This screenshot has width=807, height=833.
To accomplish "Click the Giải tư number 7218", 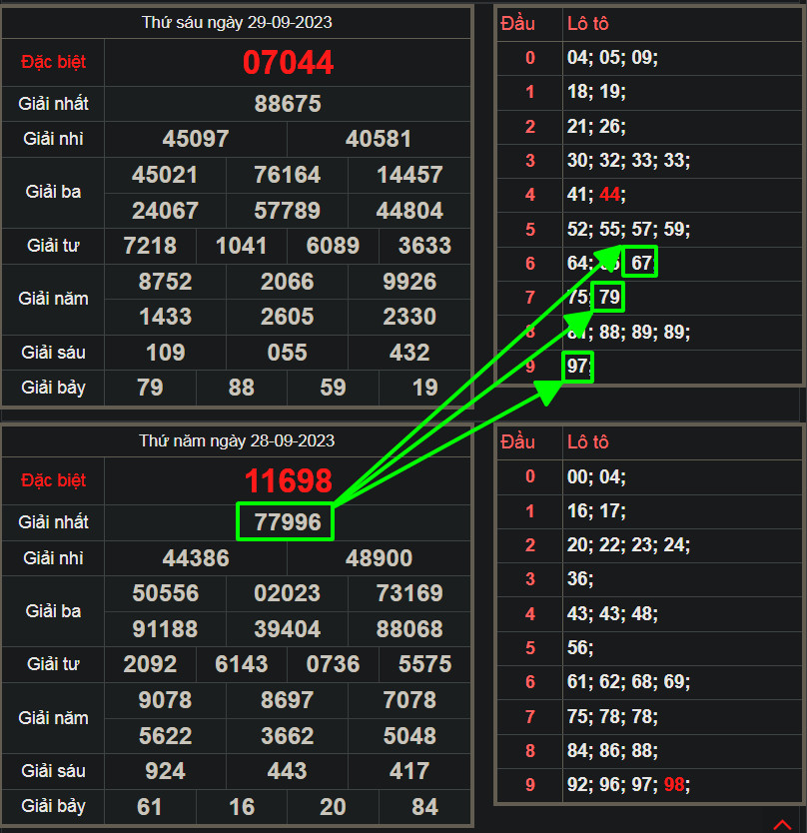I will [x=150, y=246].
